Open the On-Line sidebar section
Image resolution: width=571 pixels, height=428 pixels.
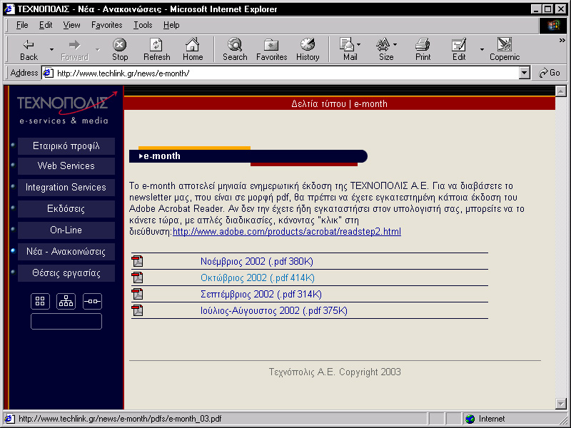[66, 230]
